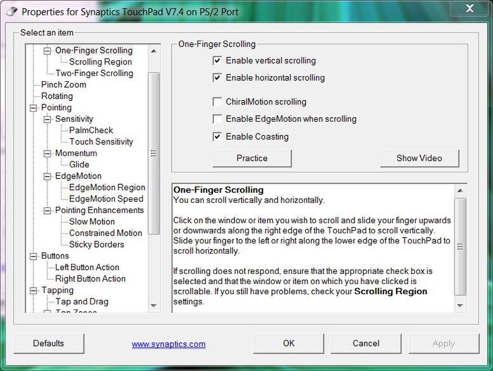
Task: Select the Momentum item
Action: click(76, 153)
